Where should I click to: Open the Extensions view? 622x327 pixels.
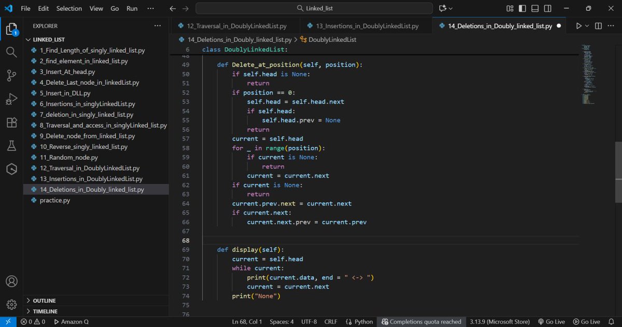point(11,122)
